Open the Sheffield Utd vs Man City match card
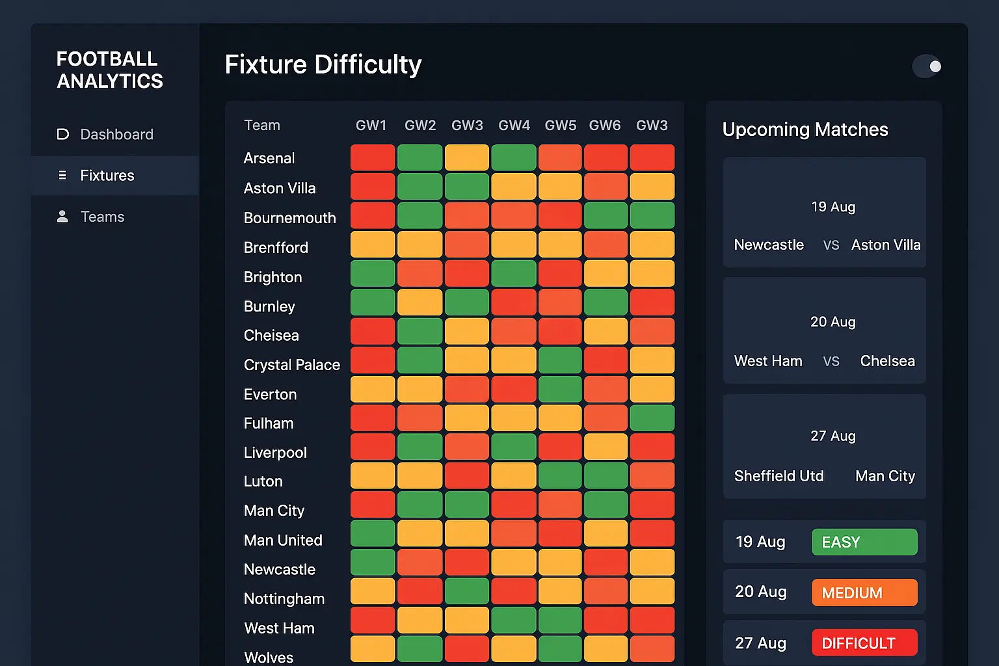The image size is (999, 666). coord(824,446)
